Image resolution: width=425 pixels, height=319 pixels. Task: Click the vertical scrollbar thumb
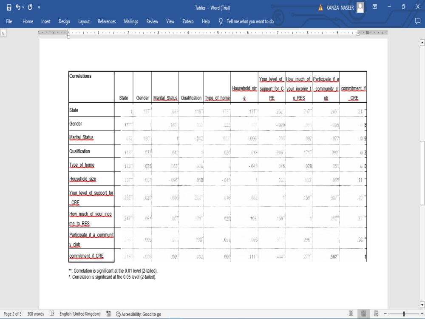[x=422, y=173]
